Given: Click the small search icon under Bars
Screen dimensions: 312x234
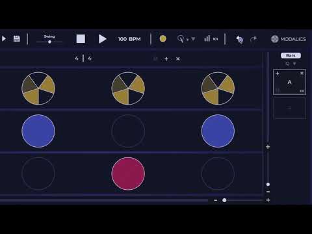Looking at the screenshot, I should (287, 64).
